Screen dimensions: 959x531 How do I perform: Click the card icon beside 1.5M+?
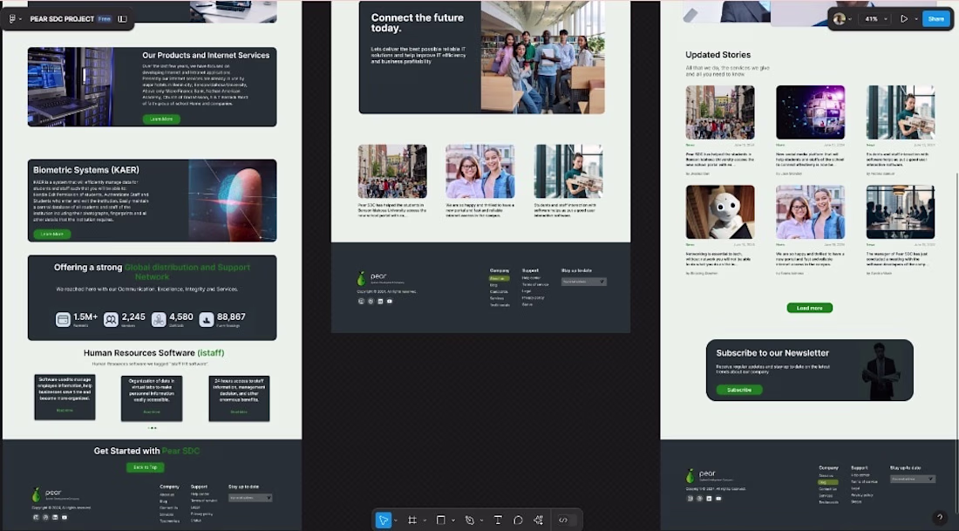pos(63,319)
